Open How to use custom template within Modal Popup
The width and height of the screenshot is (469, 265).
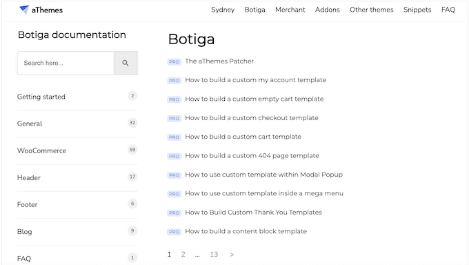[263, 175]
